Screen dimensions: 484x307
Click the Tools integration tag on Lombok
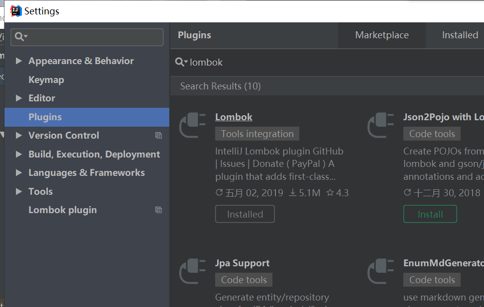coord(257,134)
